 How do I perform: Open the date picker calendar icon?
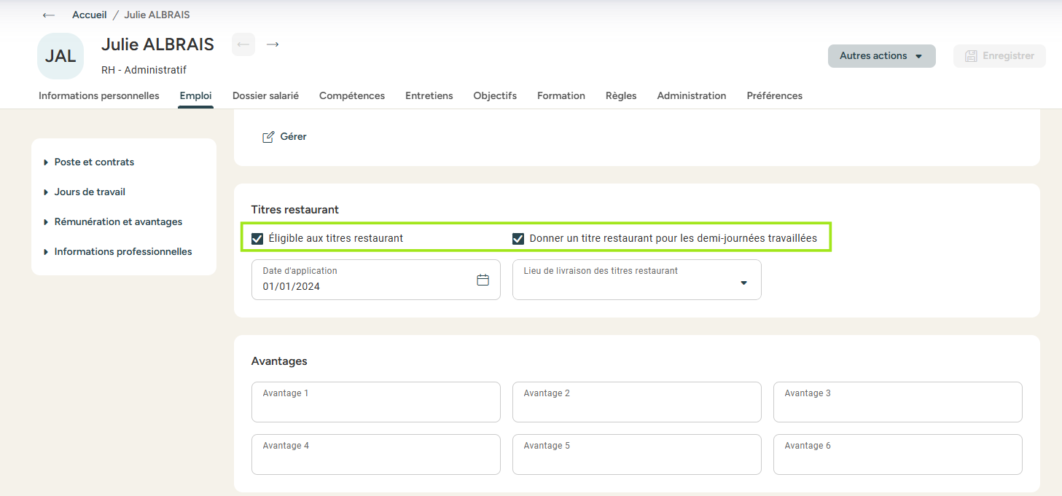tap(483, 280)
